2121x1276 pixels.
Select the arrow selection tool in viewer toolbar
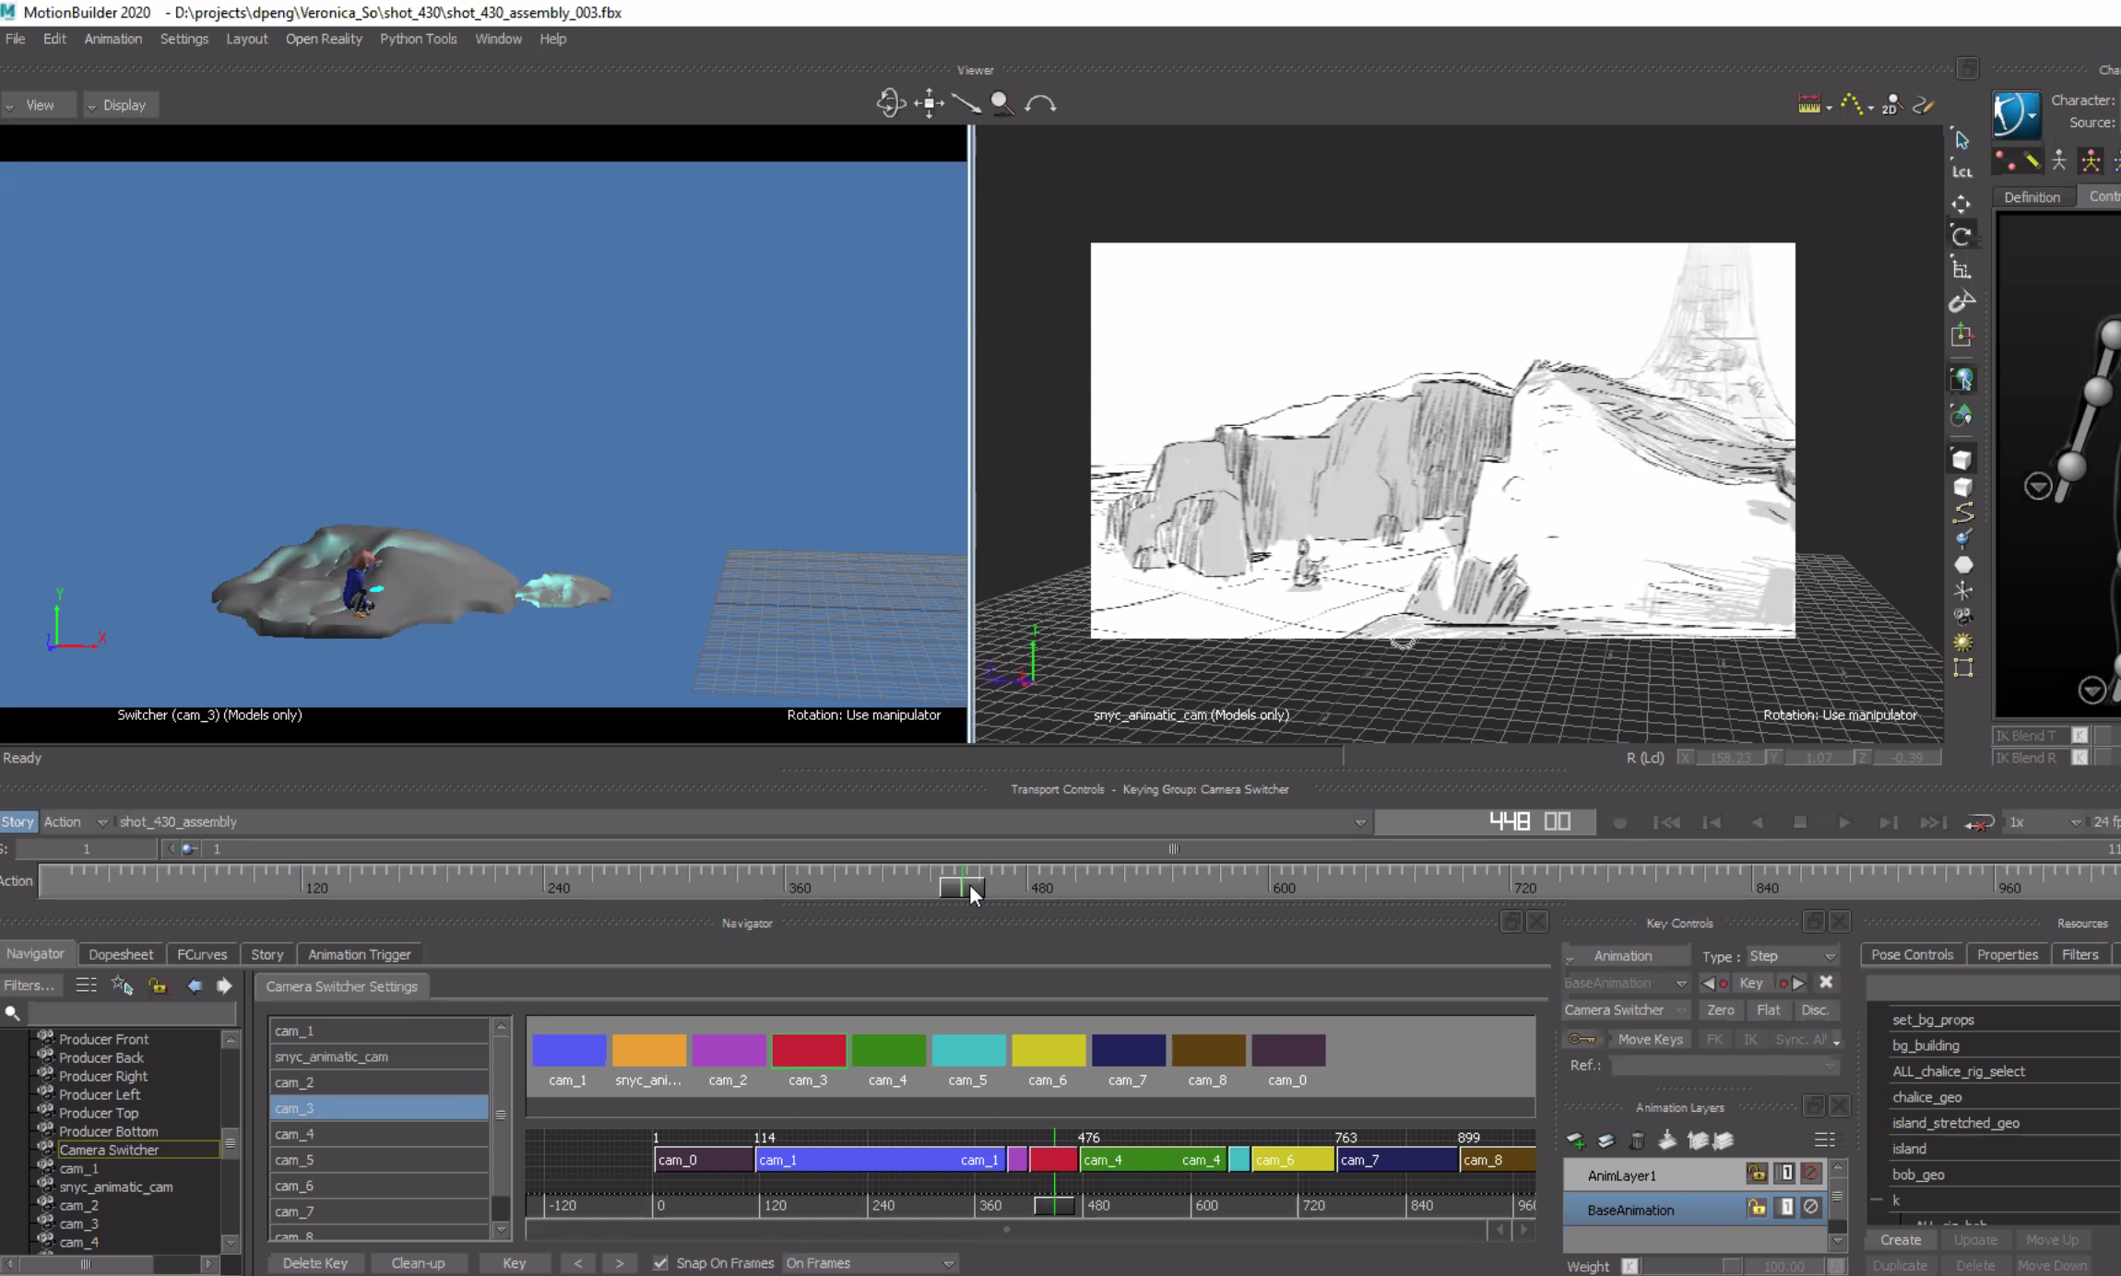coord(1961,140)
